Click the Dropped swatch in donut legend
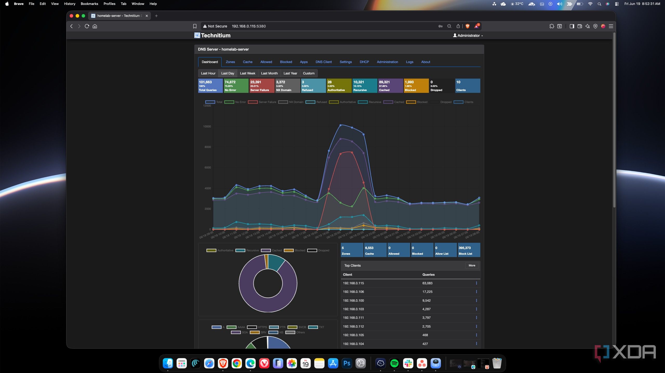The width and height of the screenshot is (665, 373). click(x=312, y=251)
